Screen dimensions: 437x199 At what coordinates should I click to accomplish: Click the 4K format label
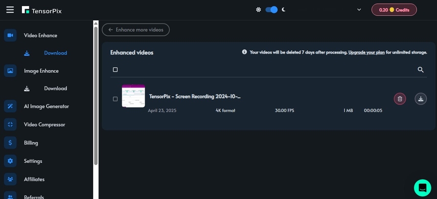pyautogui.click(x=225, y=110)
